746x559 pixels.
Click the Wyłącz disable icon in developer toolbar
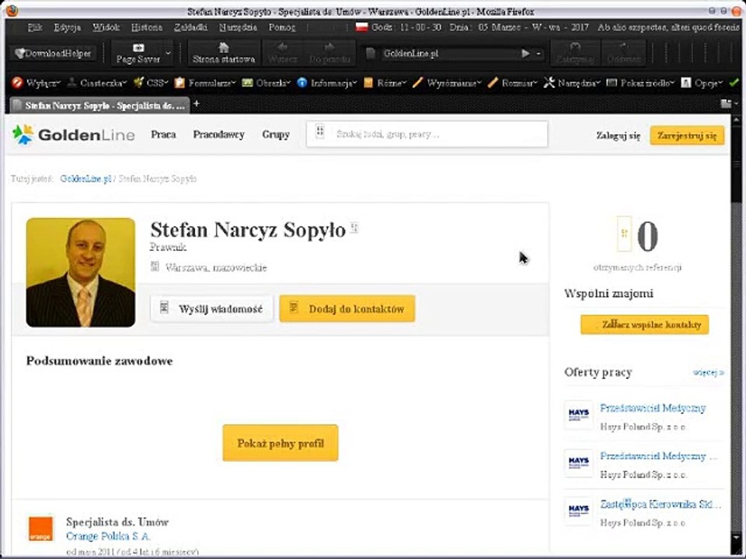17,83
